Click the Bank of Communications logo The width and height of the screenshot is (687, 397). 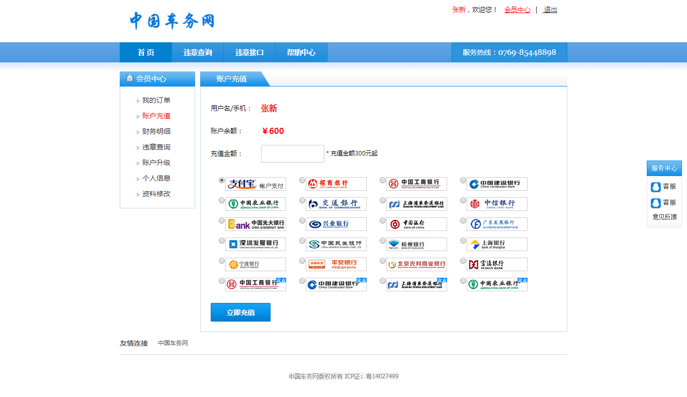coord(336,204)
